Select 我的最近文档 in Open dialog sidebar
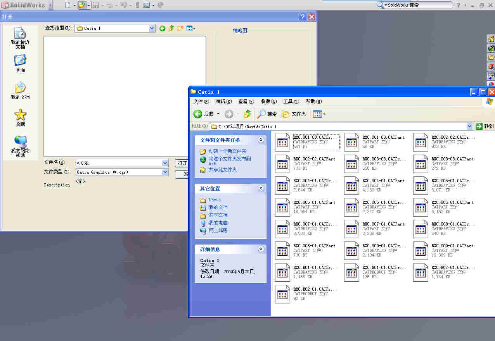495x341 pixels. [20, 38]
